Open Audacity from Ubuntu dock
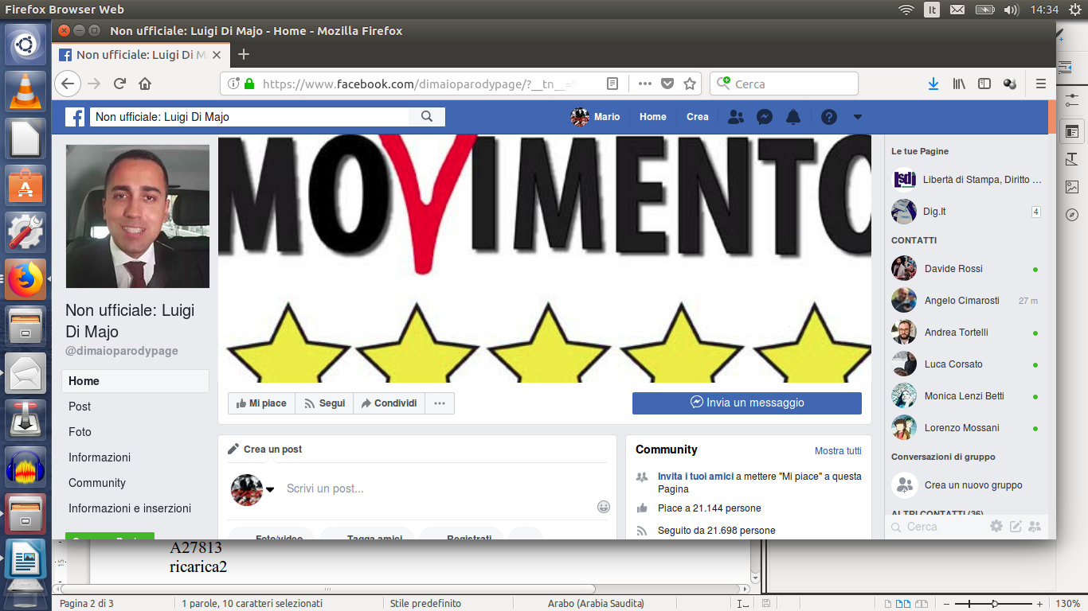Image resolution: width=1088 pixels, height=611 pixels. point(25,468)
